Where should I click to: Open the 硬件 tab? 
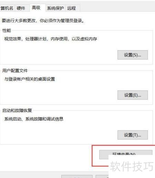point(21,8)
